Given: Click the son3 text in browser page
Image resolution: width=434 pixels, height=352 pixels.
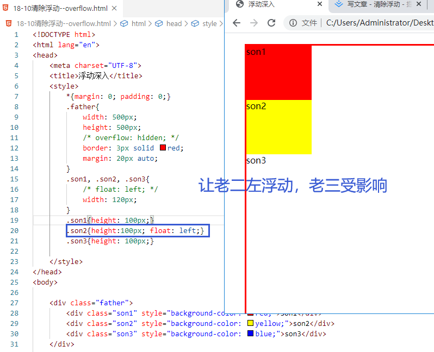Looking at the screenshot, I should pos(256,160).
